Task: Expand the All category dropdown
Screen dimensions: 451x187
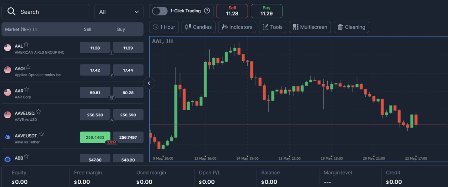Action: [119, 12]
